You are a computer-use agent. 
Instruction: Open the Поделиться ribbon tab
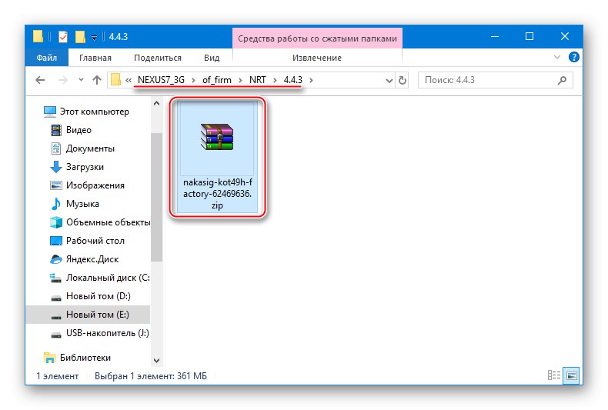pos(158,58)
